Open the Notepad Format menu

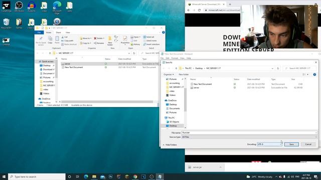pyautogui.click(x=175, y=58)
